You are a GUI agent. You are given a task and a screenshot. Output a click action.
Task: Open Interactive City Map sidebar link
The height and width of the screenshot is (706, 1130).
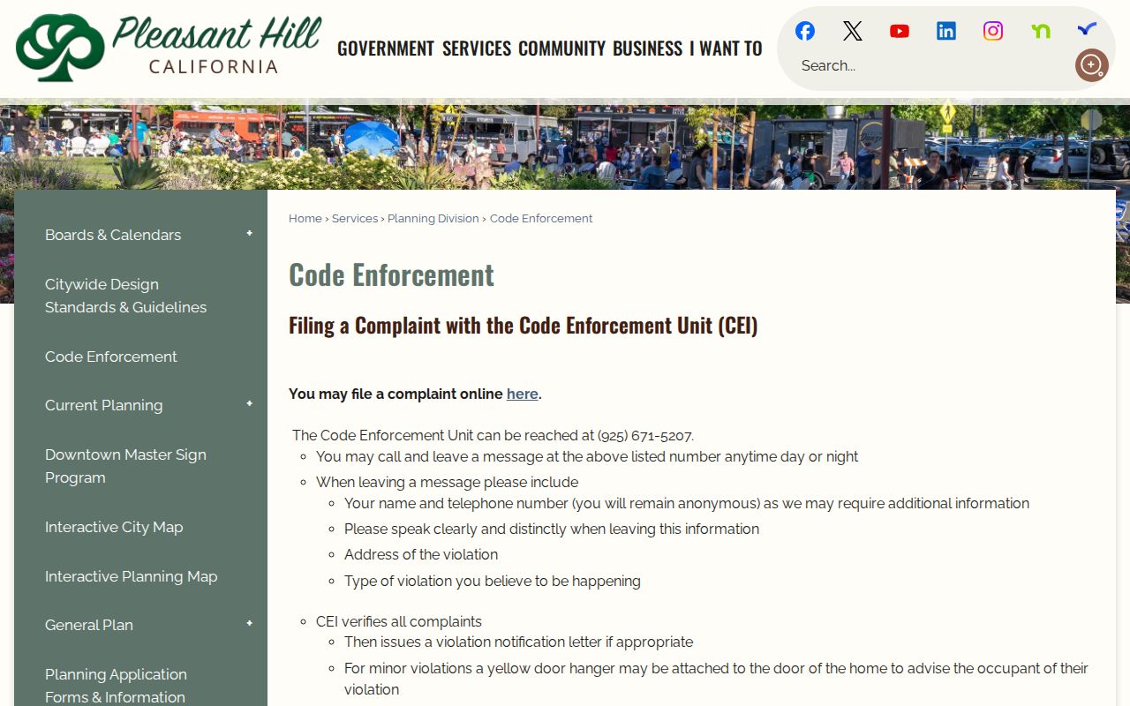(114, 527)
